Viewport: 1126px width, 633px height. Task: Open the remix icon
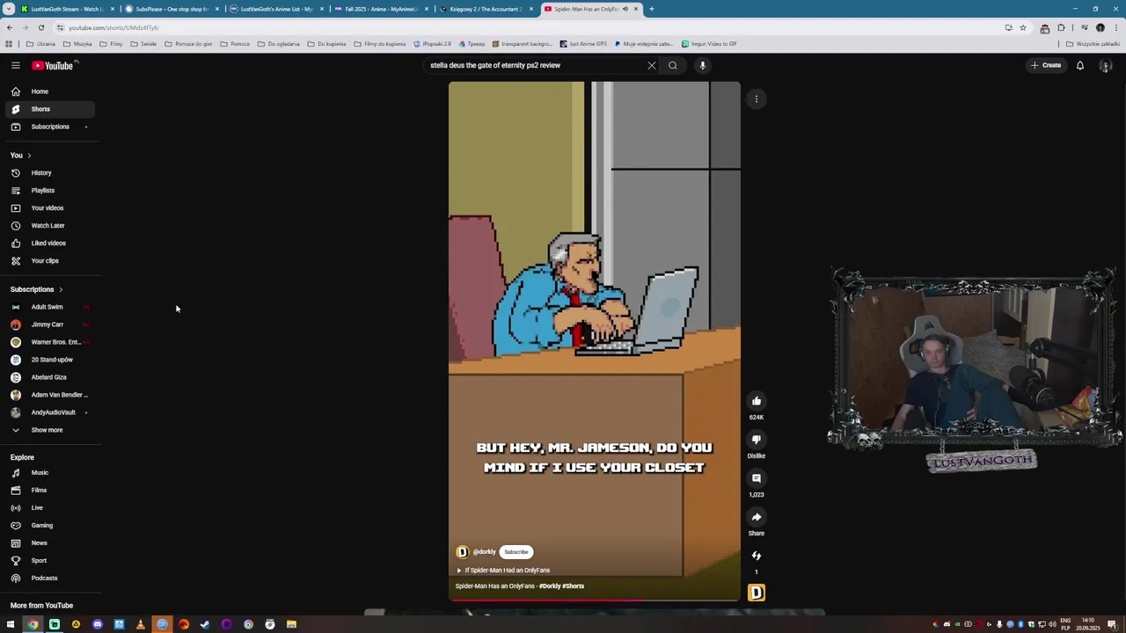tap(757, 556)
